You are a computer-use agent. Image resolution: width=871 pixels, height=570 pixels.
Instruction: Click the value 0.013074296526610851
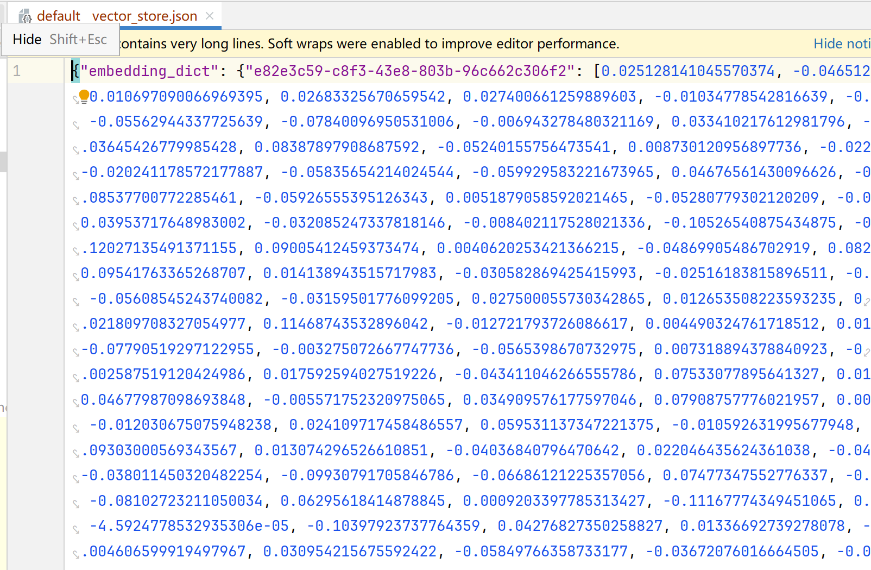point(342,450)
